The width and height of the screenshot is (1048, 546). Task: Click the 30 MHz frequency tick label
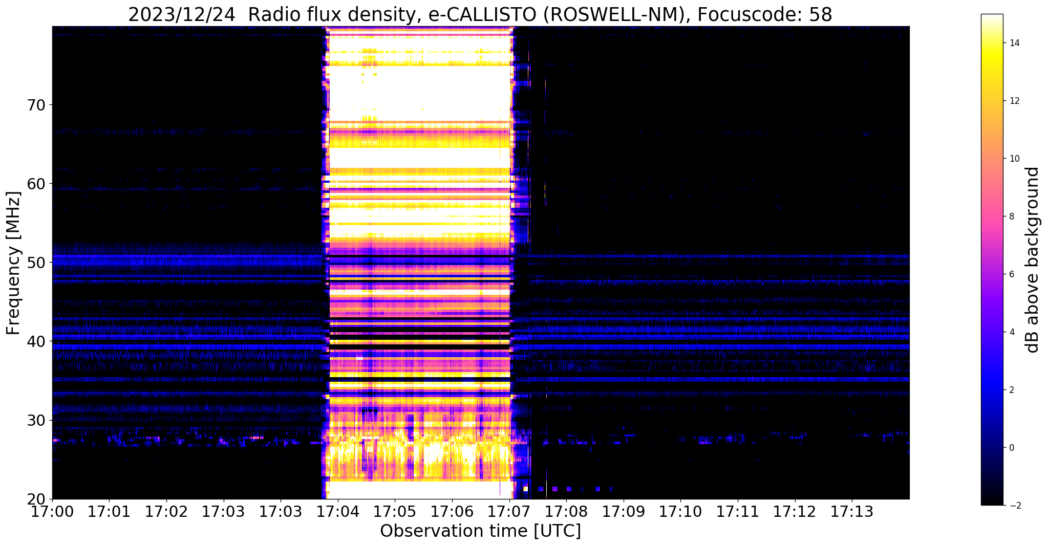(x=36, y=420)
